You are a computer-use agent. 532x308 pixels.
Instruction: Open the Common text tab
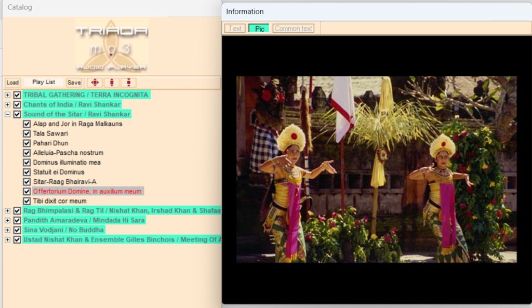[x=294, y=29]
